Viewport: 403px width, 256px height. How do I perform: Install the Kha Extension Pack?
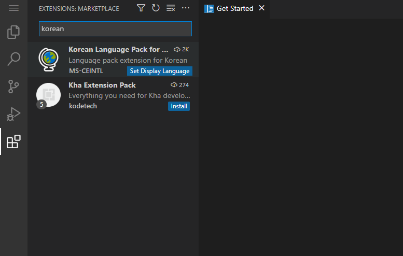pos(179,106)
